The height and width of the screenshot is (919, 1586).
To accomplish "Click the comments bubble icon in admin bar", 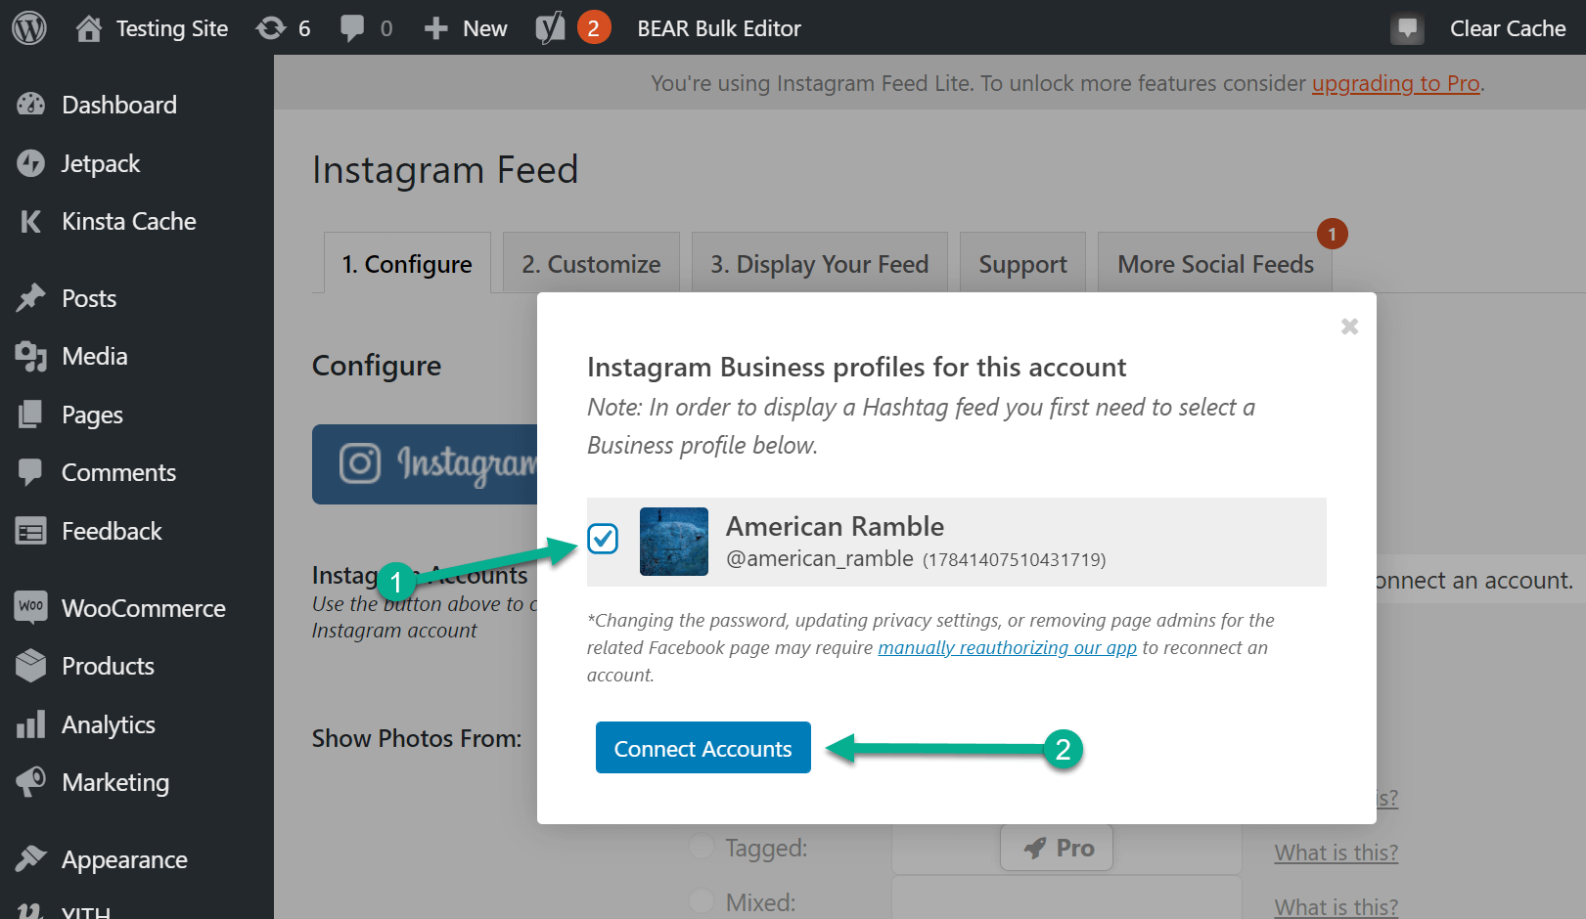I will tap(354, 27).
